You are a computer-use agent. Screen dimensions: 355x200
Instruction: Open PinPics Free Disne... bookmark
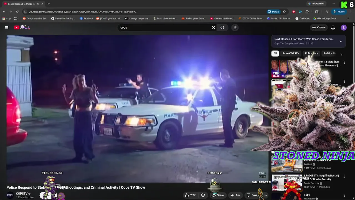(x=194, y=19)
